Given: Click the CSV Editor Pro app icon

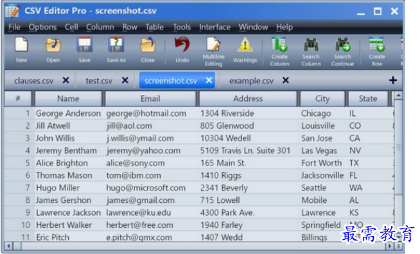Looking at the screenshot, I should (13, 11).
